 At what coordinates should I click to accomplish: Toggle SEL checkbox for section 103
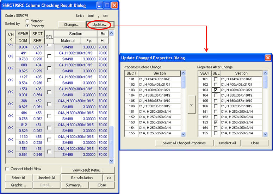coord(215,90)
